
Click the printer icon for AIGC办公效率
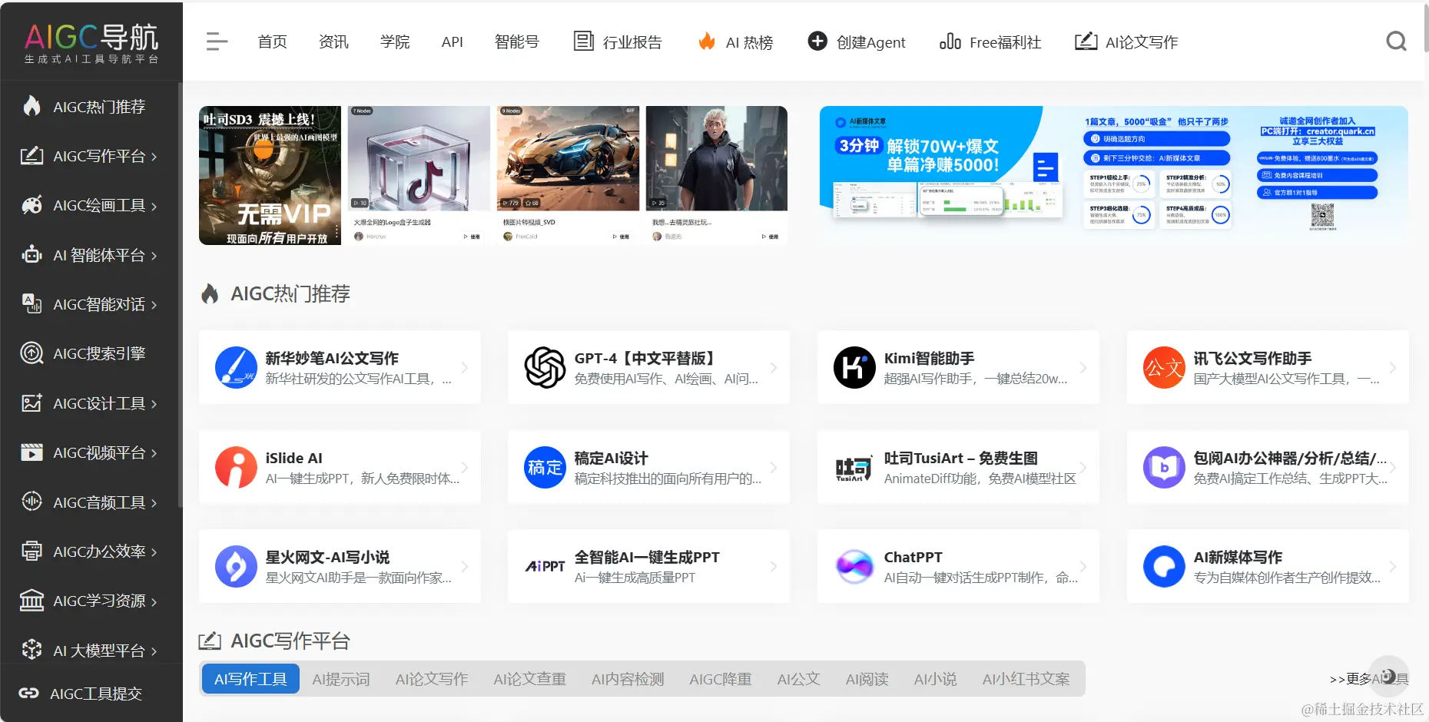(x=31, y=551)
